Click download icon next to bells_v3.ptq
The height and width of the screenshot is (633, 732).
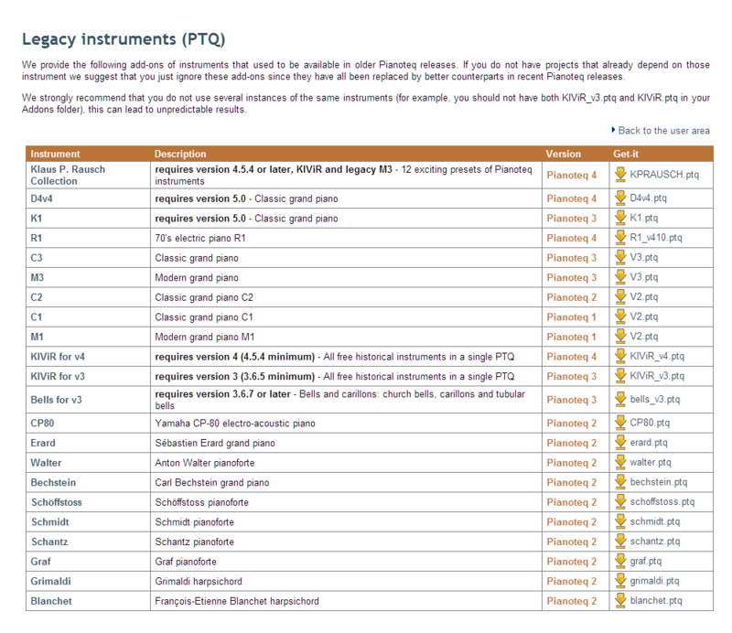pyautogui.click(x=620, y=399)
